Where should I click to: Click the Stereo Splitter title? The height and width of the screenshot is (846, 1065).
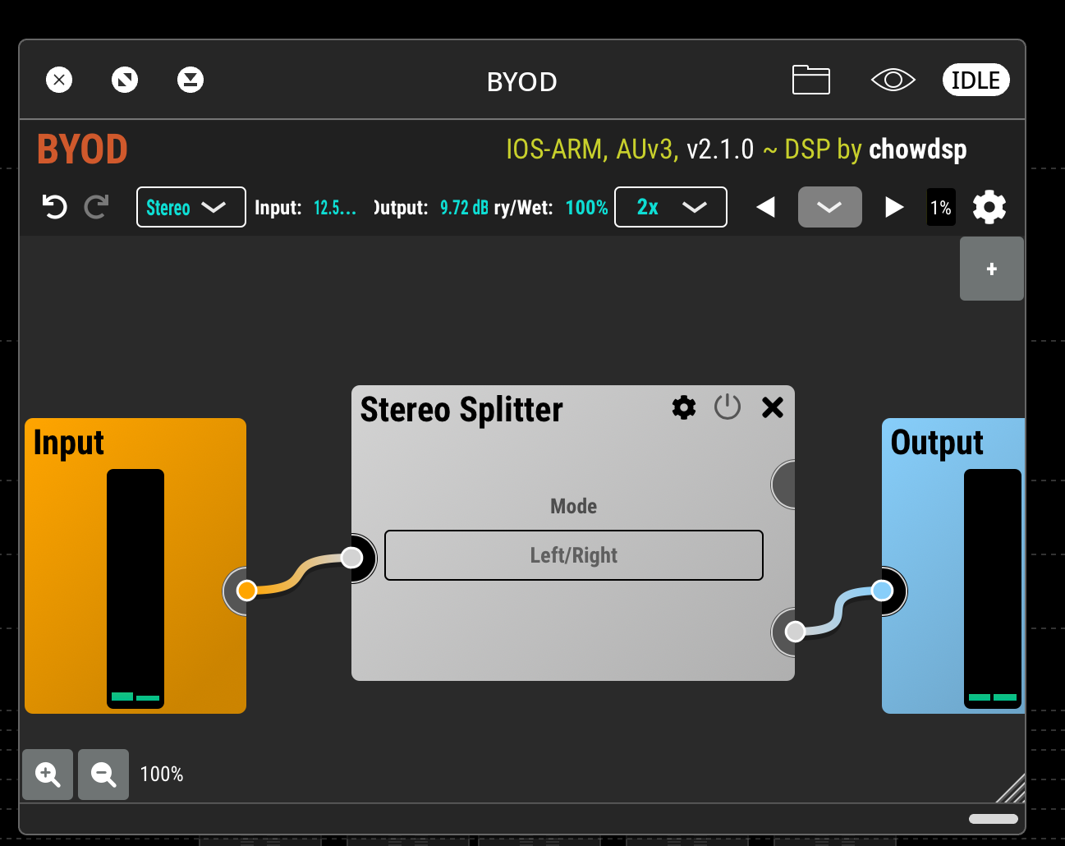461,409
